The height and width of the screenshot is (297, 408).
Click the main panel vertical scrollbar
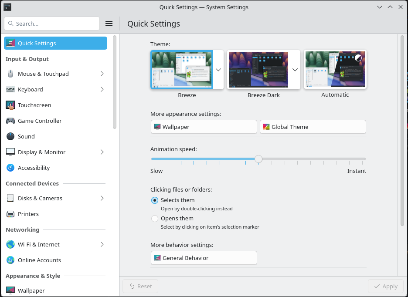pos(402,131)
